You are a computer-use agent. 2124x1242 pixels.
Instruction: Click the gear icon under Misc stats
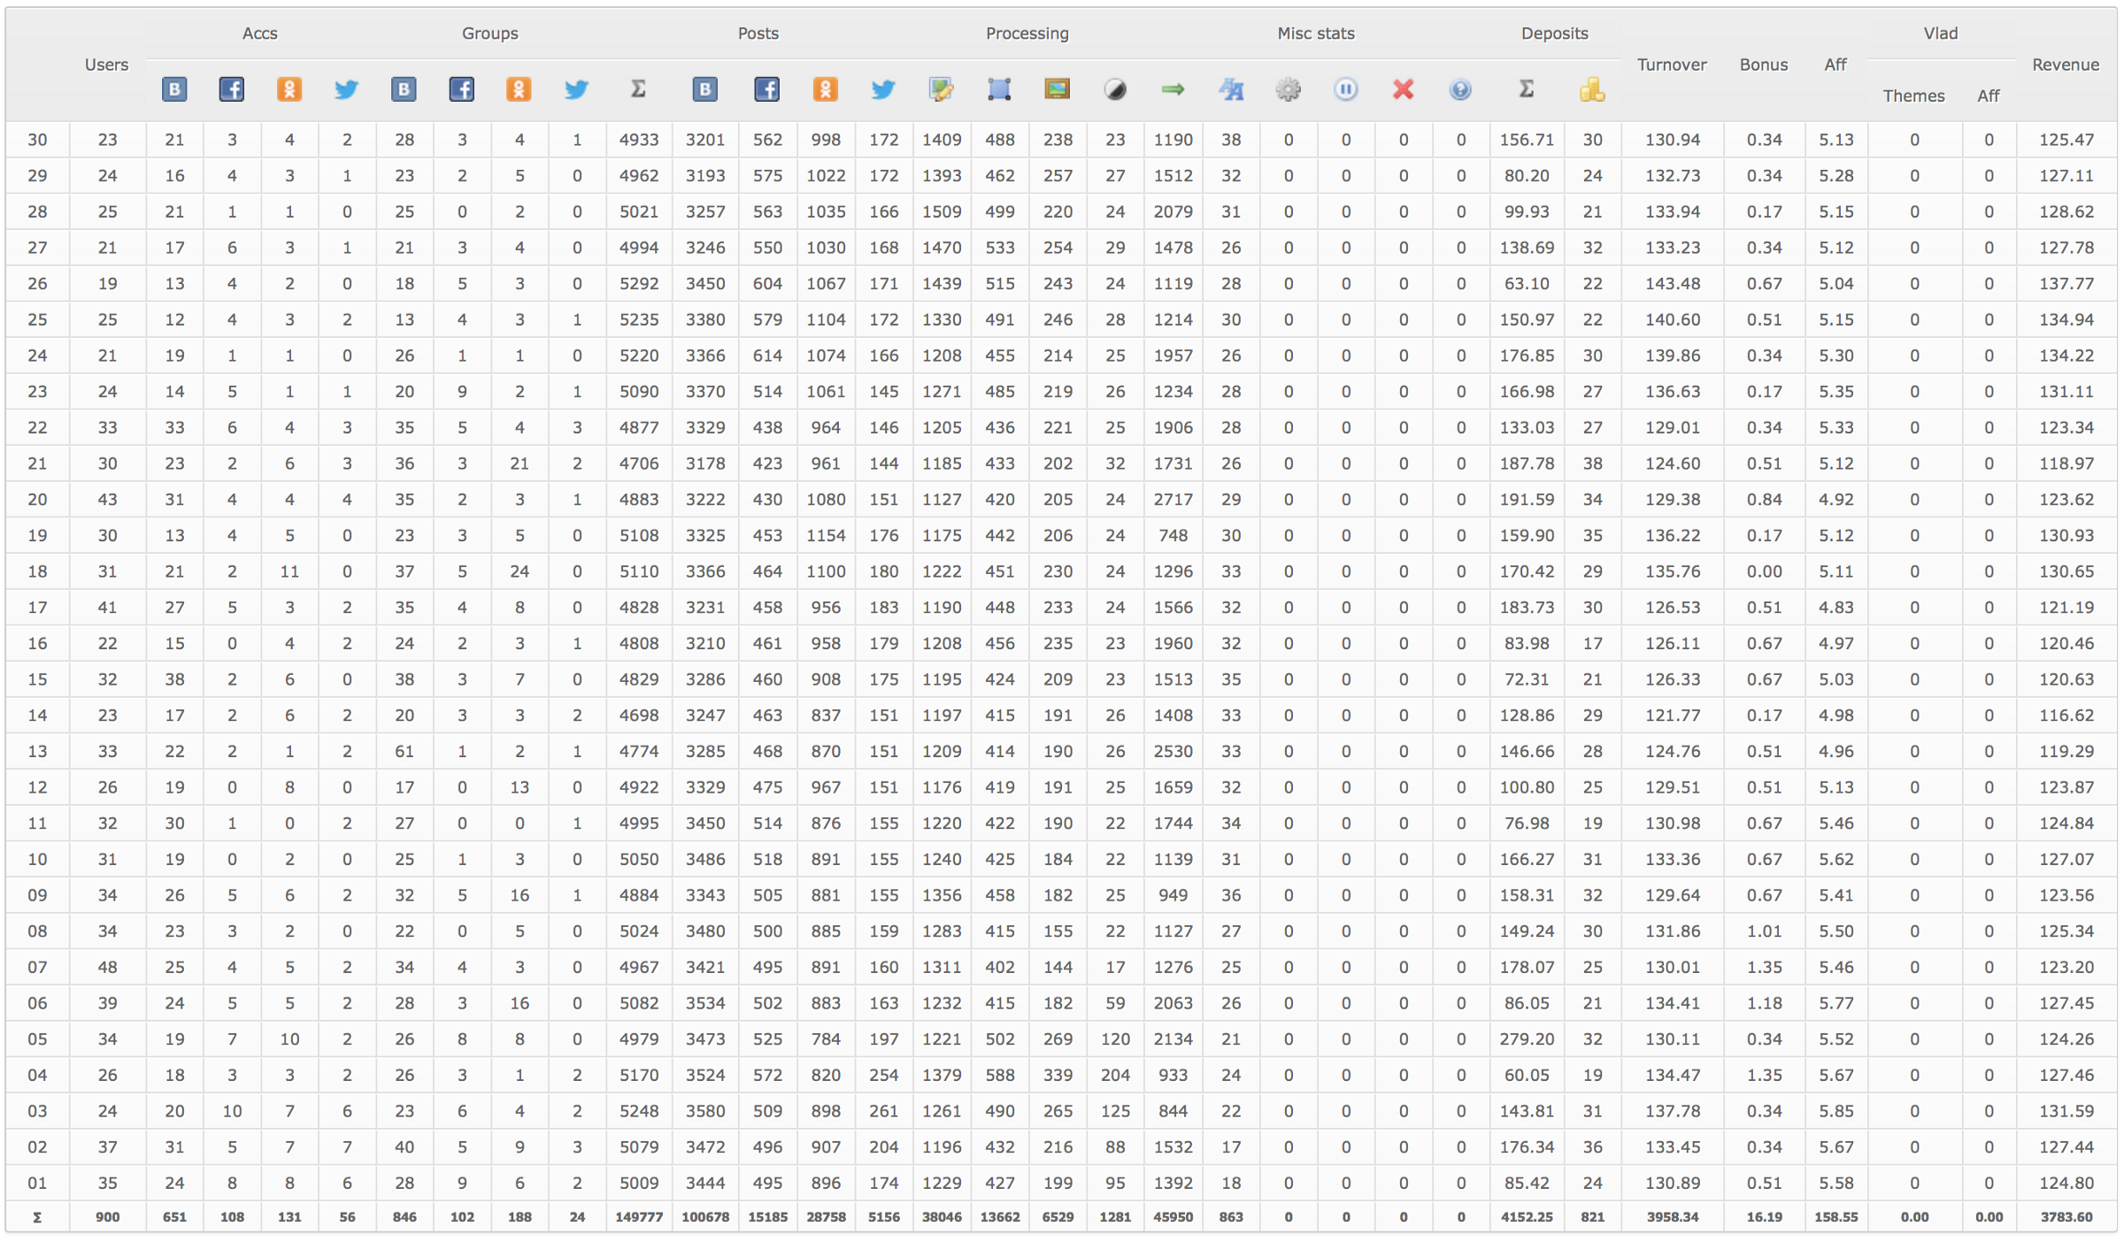pos(1288,89)
